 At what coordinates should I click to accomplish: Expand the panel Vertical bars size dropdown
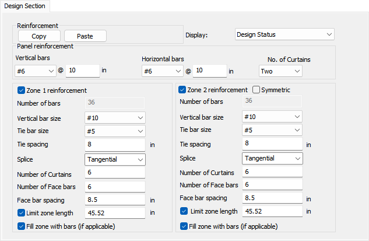coord(35,71)
